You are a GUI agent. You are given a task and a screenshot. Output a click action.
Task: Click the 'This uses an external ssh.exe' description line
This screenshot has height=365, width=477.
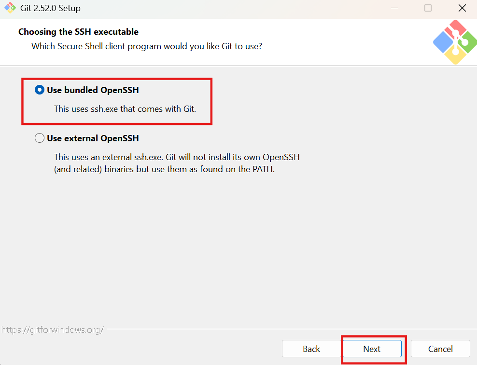[177, 157]
